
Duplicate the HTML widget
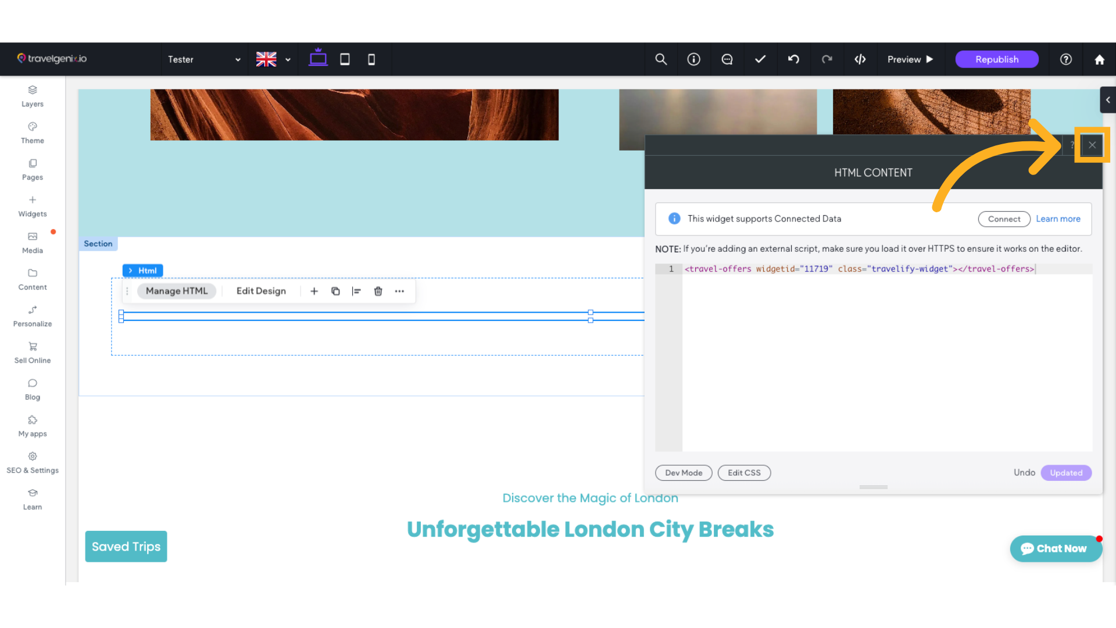point(335,291)
